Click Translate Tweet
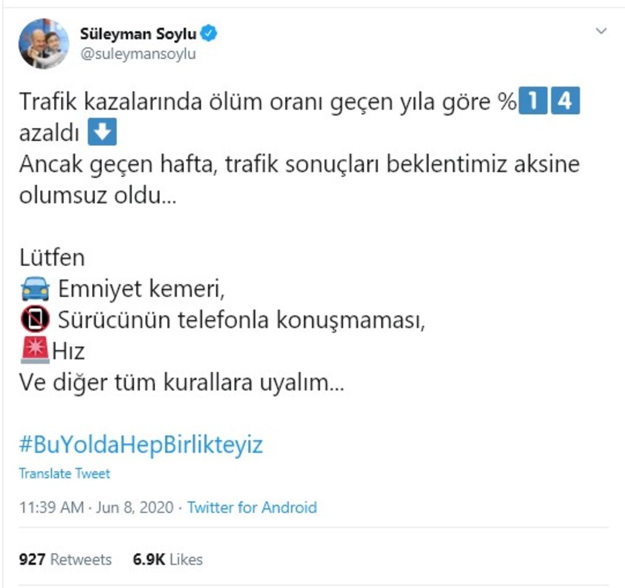The image size is (625, 588). pos(64,474)
